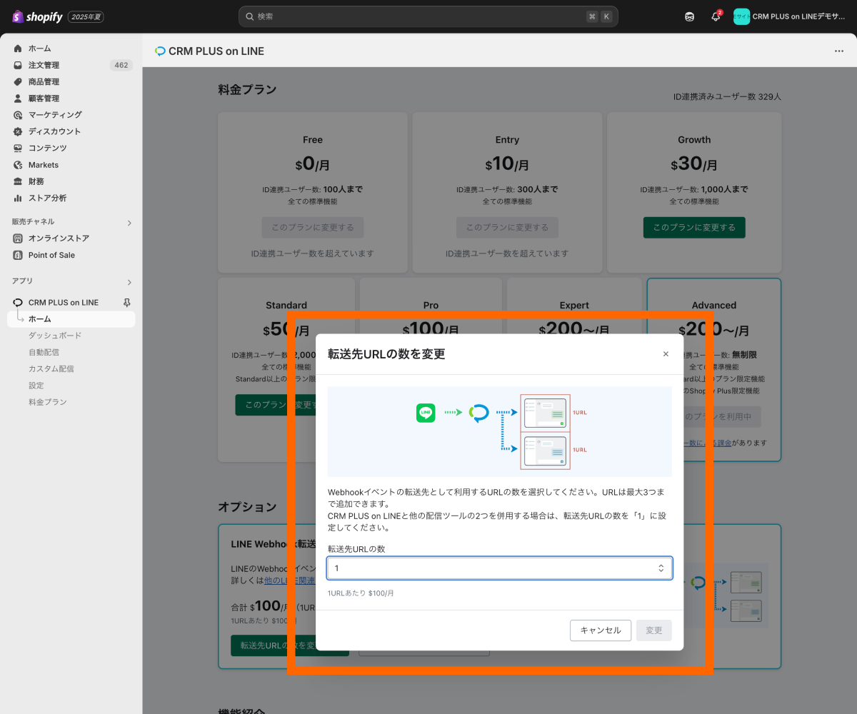Click the 顧客管理 person icon
Image resolution: width=857 pixels, height=714 pixels.
18,99
